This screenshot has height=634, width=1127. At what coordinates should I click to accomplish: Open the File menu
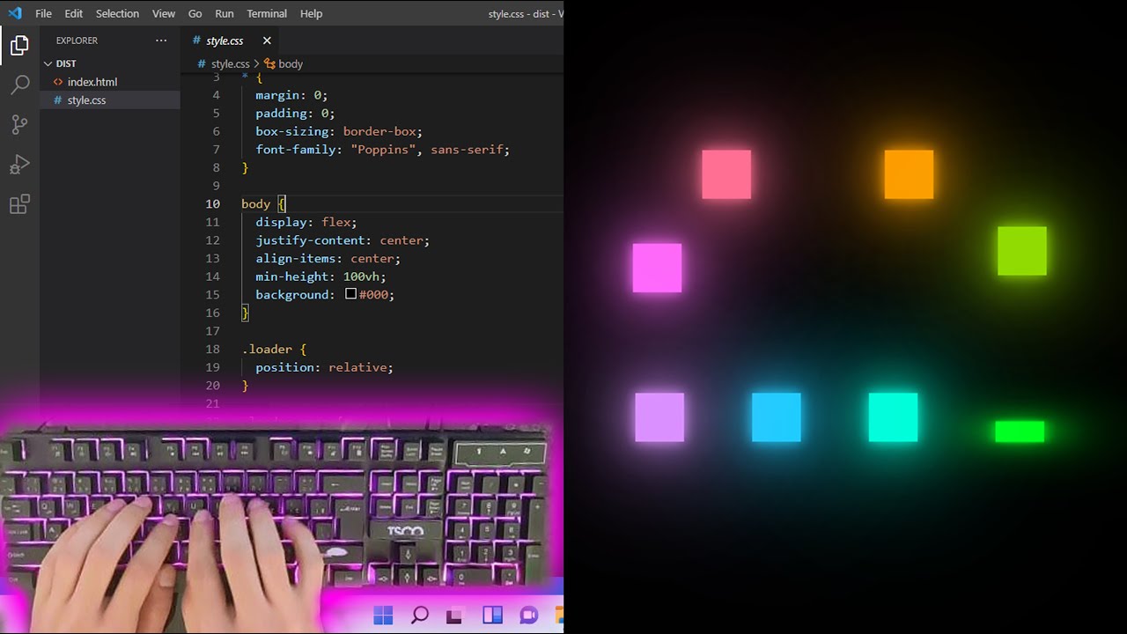[x=43, y=13]
